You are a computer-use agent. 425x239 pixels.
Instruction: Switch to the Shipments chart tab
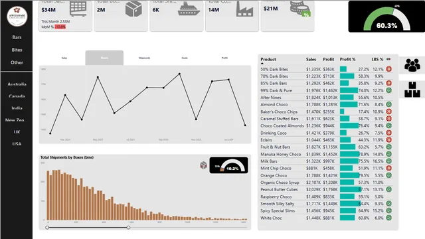(x=145, y=58)
